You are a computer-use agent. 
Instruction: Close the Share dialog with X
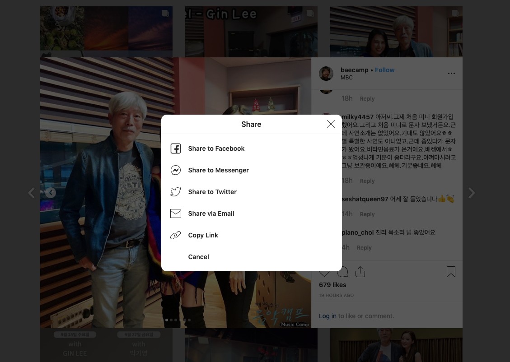tap(331, 124)
